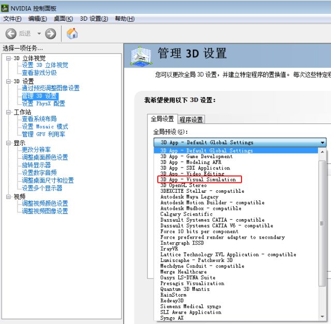331x324 pixels.
Task: Open 调整桌面颜色设置 link
Action: pos(45,158)
